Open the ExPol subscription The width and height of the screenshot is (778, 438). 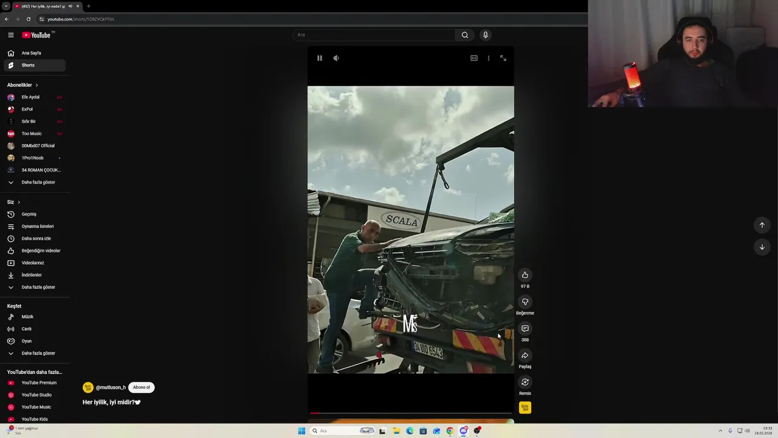pos(34,109)
